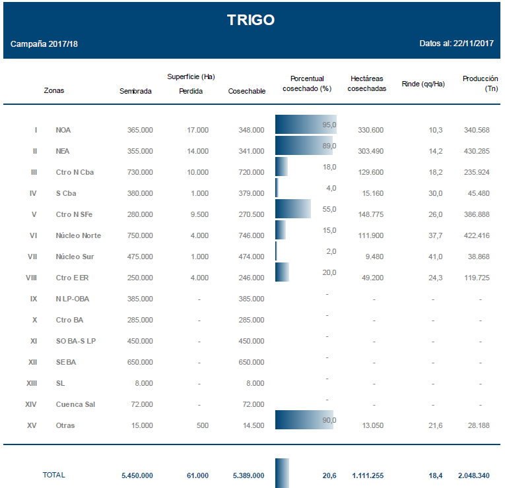The height and width of the screenshot is (488, 505).
Task: Click the Hectáreas cosechadas column header
Action: 366,83
